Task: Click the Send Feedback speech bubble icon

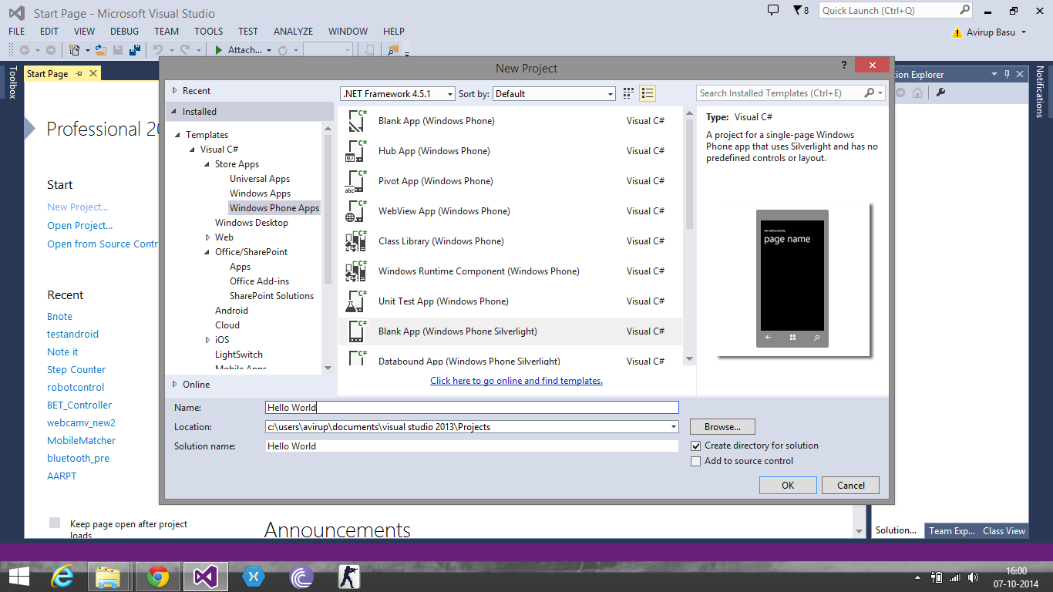Action: click(x=773, y=10)
